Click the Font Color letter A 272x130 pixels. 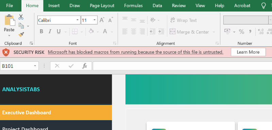click(x=105, y=32)
